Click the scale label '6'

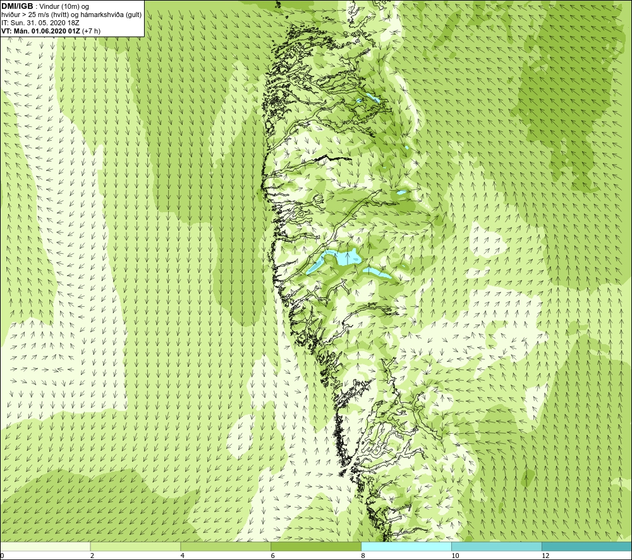pyautogui.click(x=273, y=556)
